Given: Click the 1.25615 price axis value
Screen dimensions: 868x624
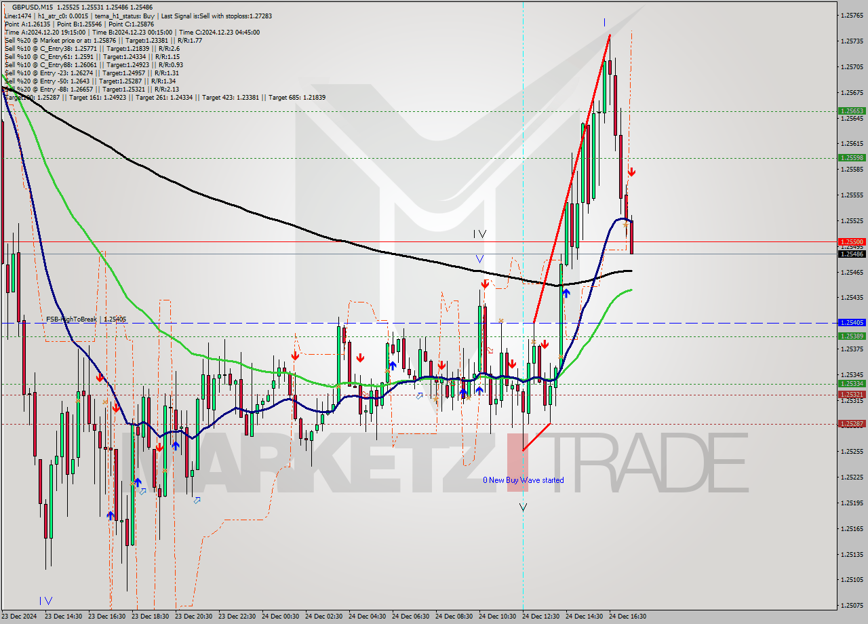Looking at the screenshot, I should click(852, 143).
